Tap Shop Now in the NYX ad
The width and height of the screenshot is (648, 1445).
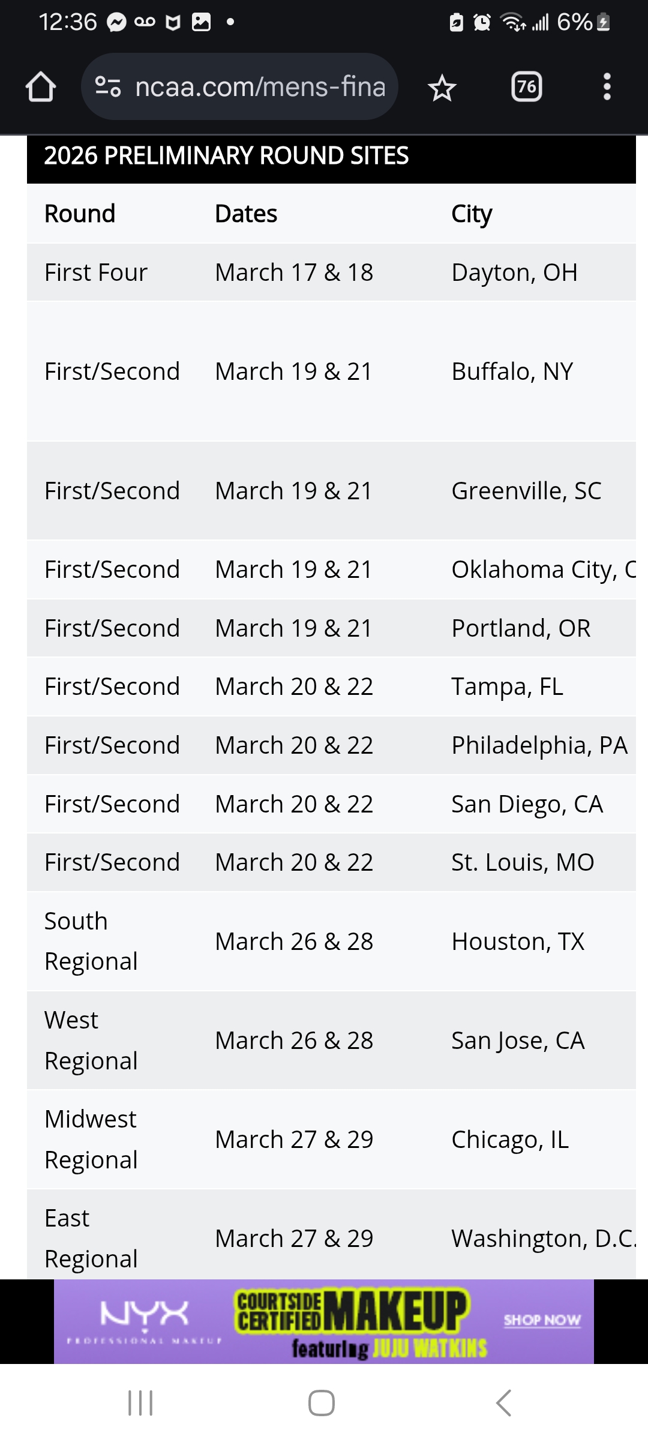point(542,1320)
